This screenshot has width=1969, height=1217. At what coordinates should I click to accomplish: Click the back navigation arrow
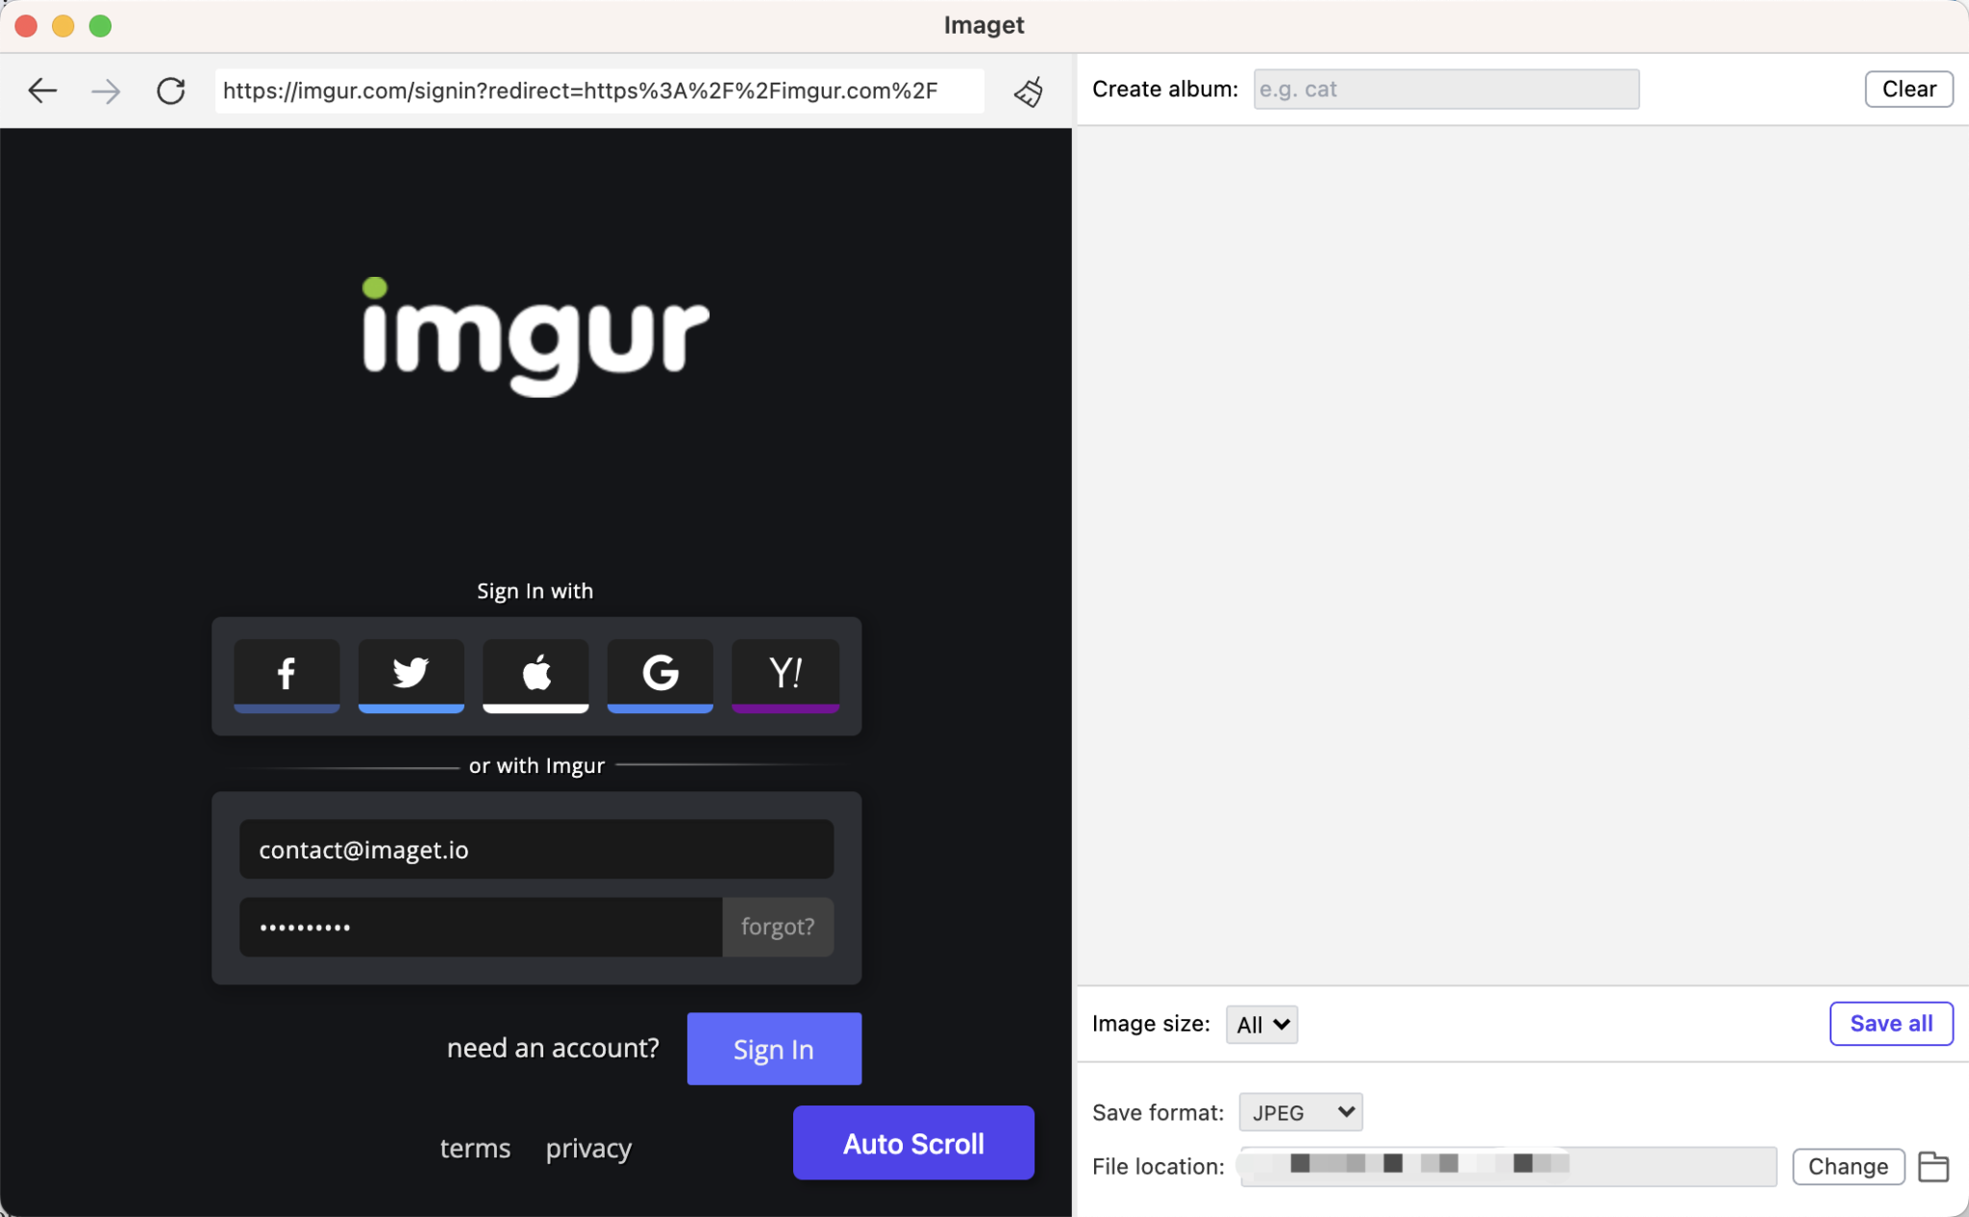point(42,91)
